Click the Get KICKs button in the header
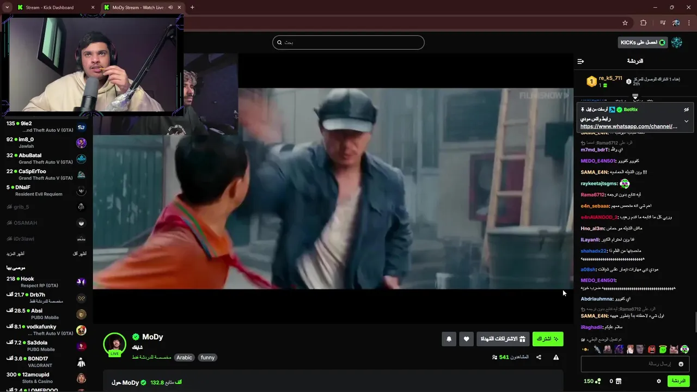This screenshot has width=697, height=392. coord(643,42)
